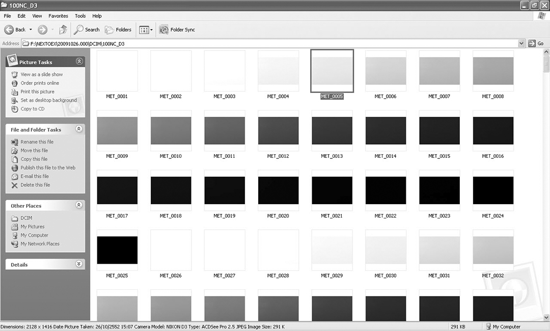Collapse the Other Places panel
Screen dimensions: 550x331
tap(78, 205)
